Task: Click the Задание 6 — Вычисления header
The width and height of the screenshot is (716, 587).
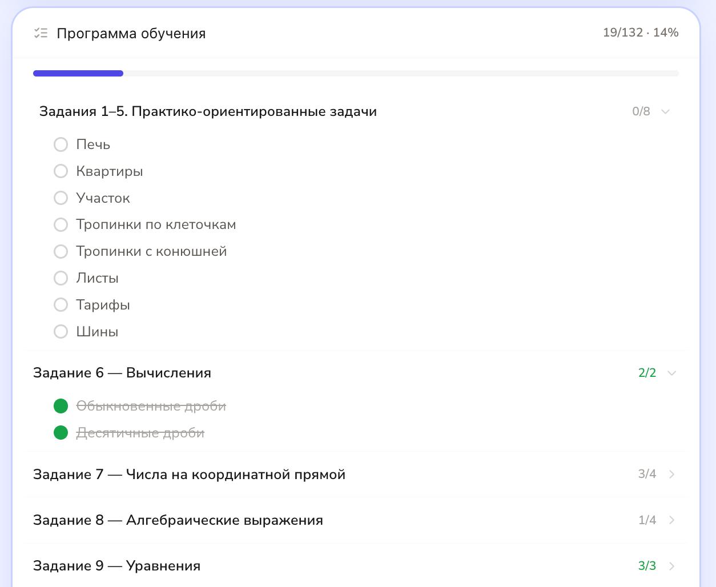Action: click(122, 373)
